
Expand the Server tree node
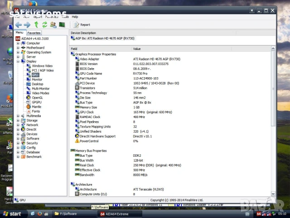pos(18,57)
